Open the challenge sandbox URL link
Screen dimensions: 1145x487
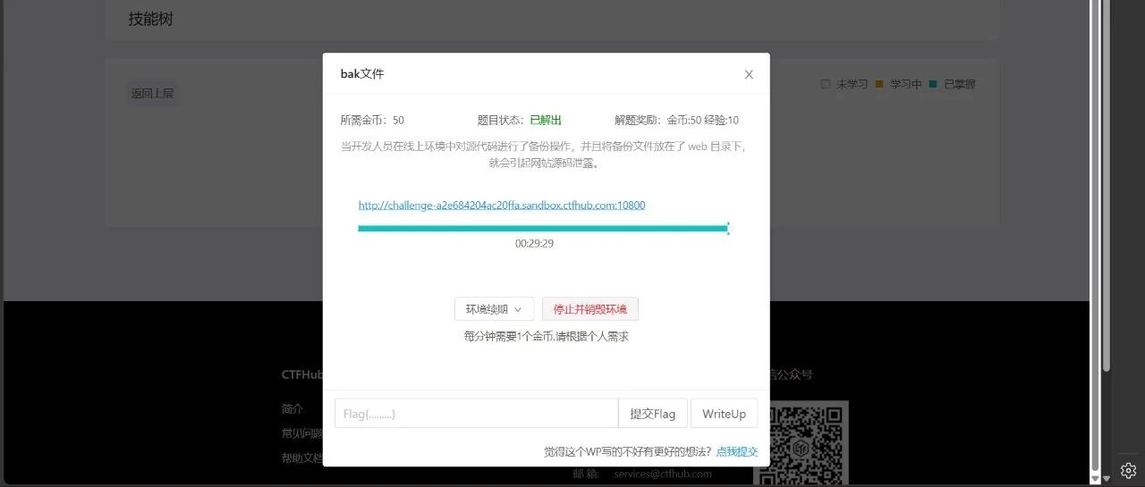(502, 205)
